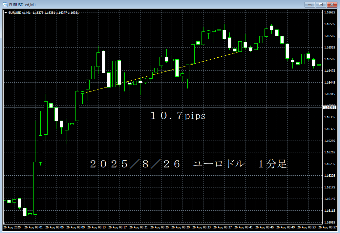Click the 26 Aug 03:45 time axis label
Viewport: 340px width, 233px height.
point(265,227)
